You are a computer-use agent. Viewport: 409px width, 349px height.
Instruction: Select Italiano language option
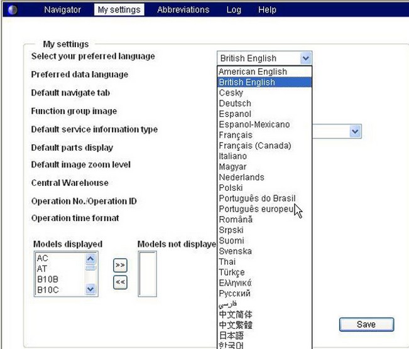[264, 156]
